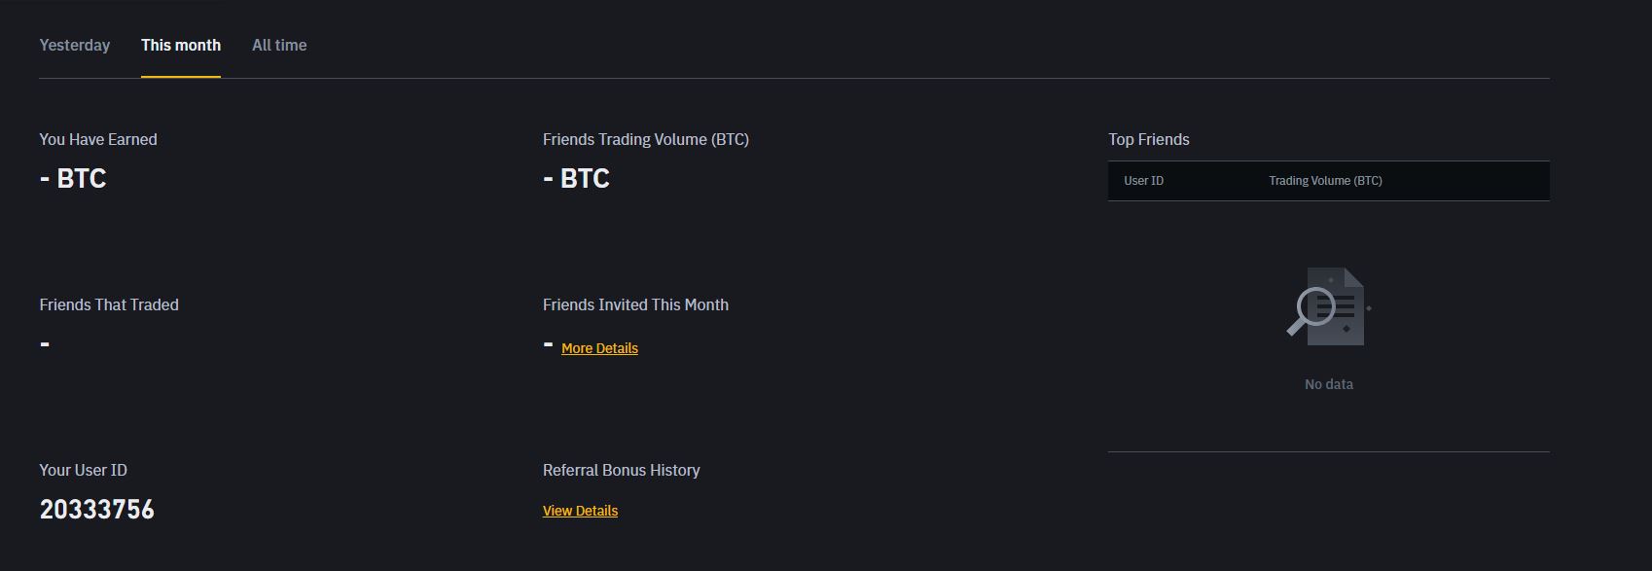Click the You Have Earned BTC value
1652x571 pixels.
click(73, 179)
